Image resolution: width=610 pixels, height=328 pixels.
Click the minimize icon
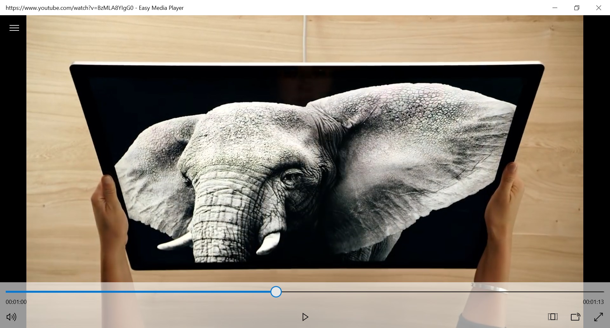coord(555,8)
